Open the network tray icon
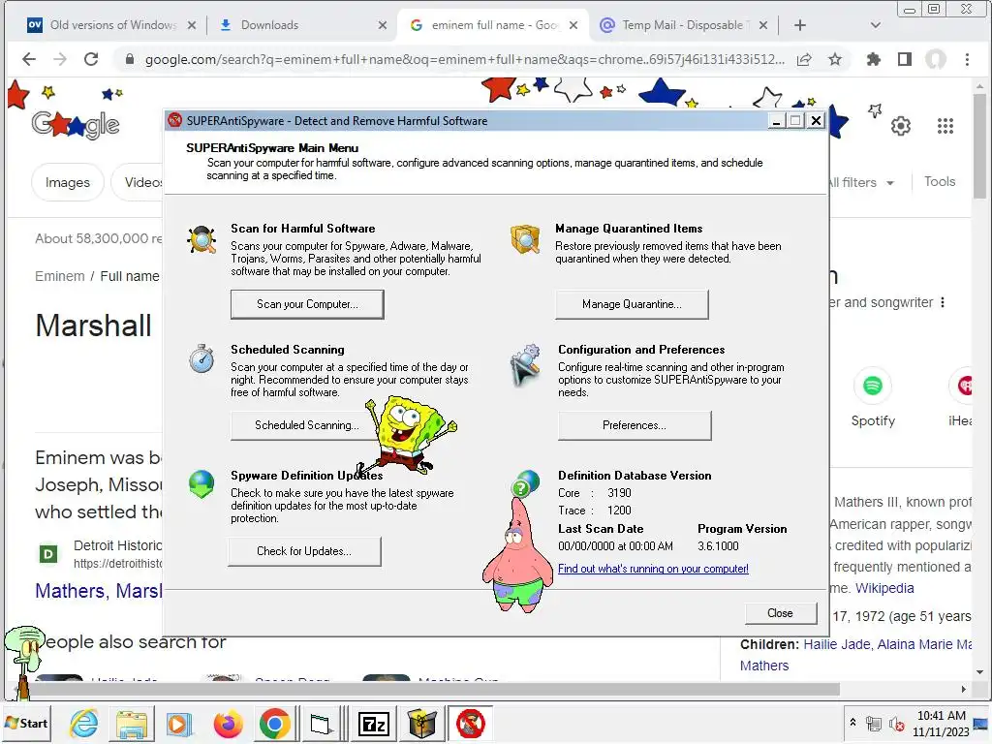 click(x=874, y=724)
